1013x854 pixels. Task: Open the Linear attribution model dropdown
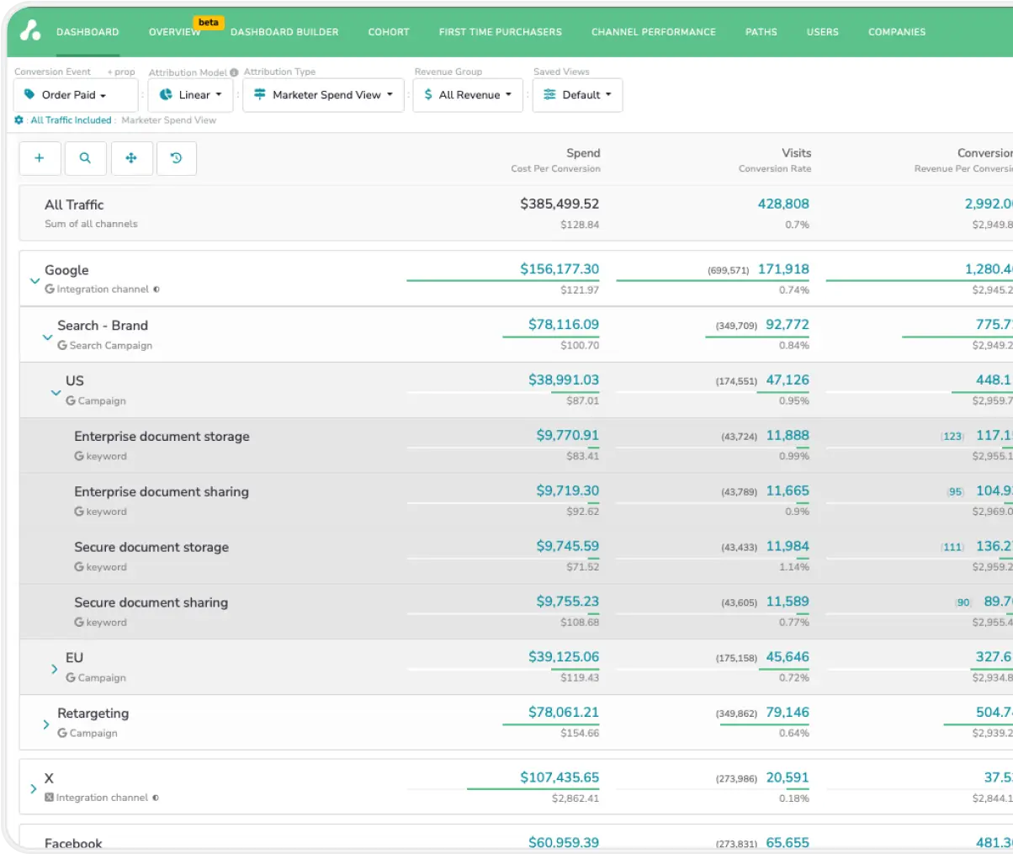(x=190, y=95)
